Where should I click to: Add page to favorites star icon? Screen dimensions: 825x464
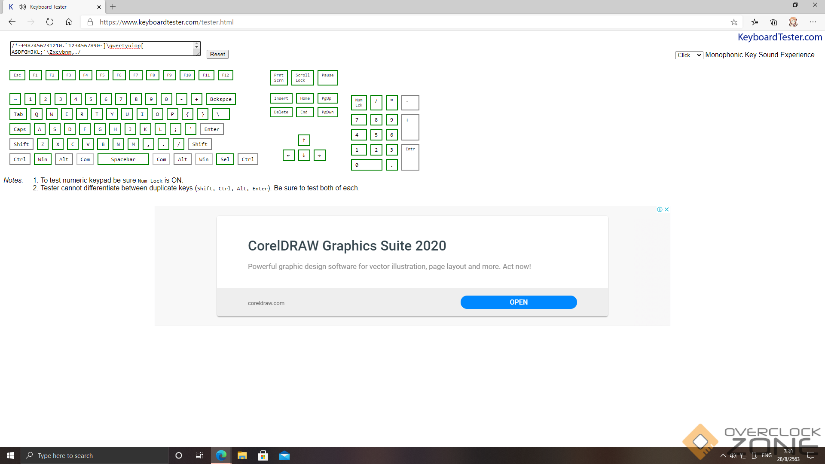[734, 22]
